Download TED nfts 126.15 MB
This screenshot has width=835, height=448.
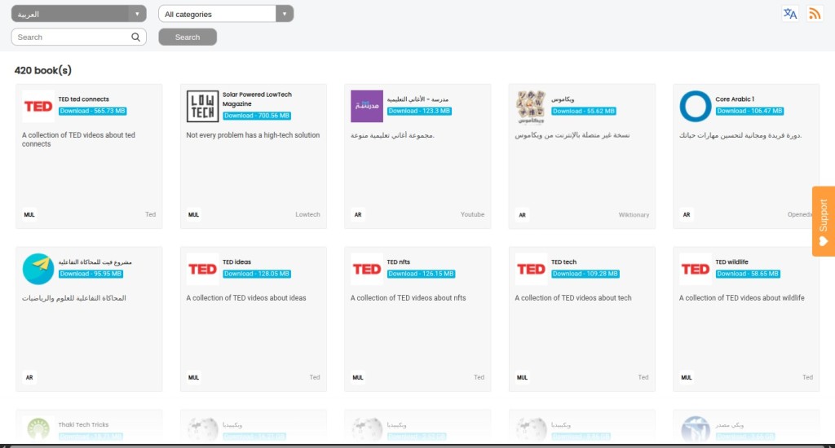(421, 274)
